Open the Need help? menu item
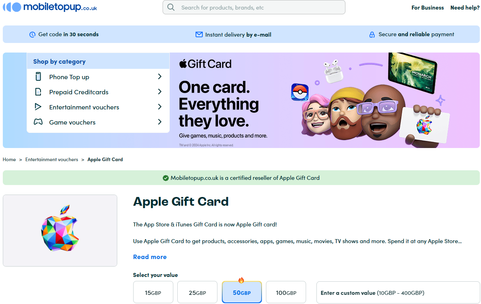Image resolution: width=481 pixels, height=304 pixels. 465,8
